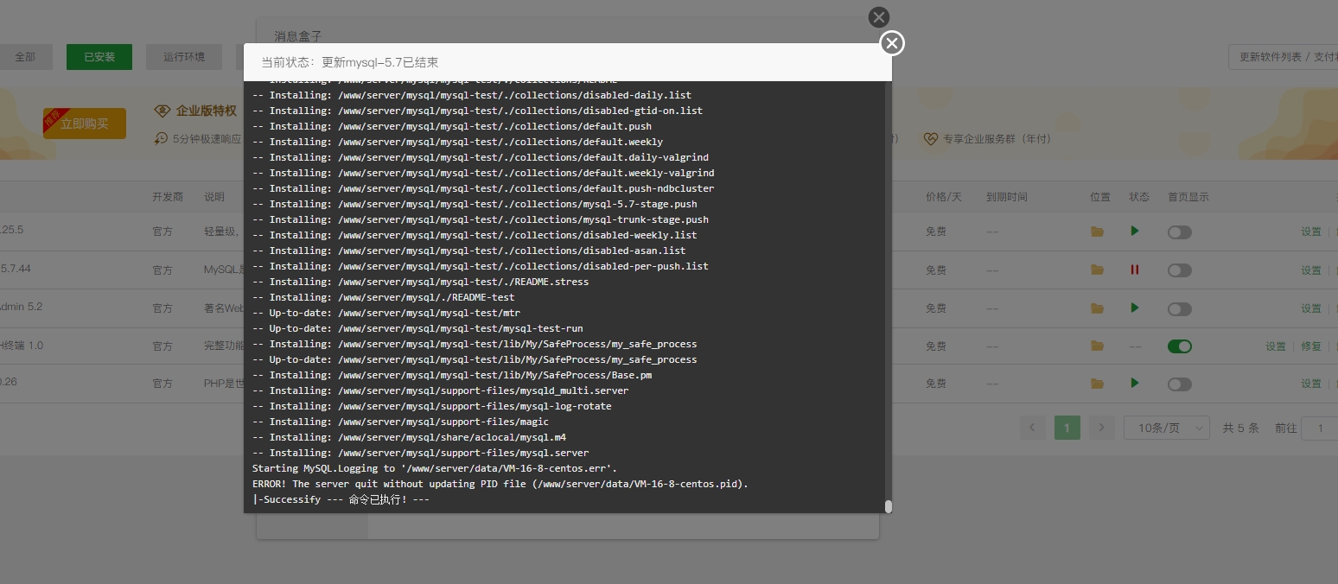Open folder icon in the PHP row
The width and height of the screenshot is (1338, 584).
coord(1097,384)
